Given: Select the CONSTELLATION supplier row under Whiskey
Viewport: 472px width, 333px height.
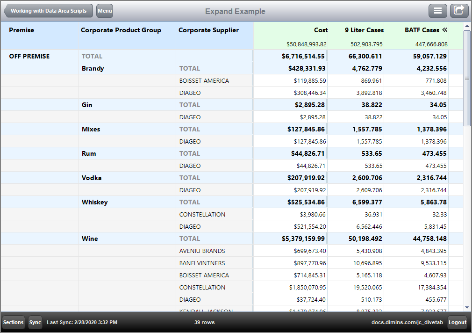Looking at the screenshot, I should pos(199,214).
